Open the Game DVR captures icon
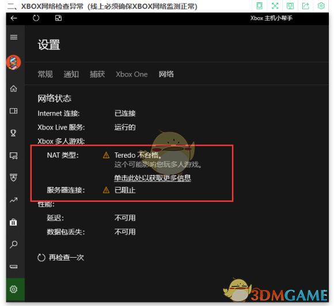The width and height of the screenshot is (334, 306). [x=14, y=155]
